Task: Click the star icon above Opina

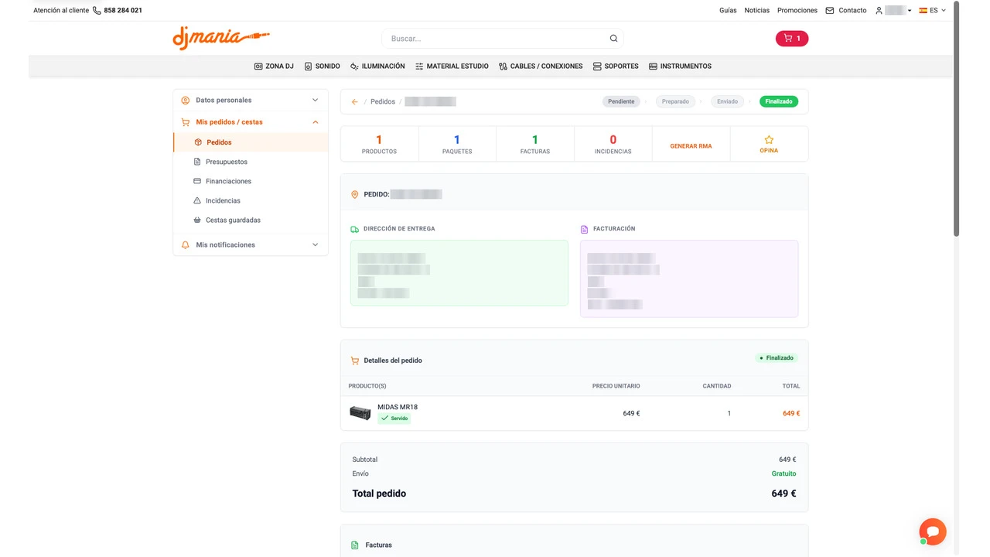Action: pyautogui.click(x=769, y=140)
